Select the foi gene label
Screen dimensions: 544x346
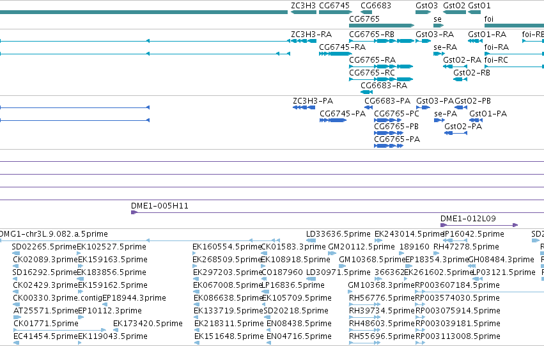[x=489, y=19]
